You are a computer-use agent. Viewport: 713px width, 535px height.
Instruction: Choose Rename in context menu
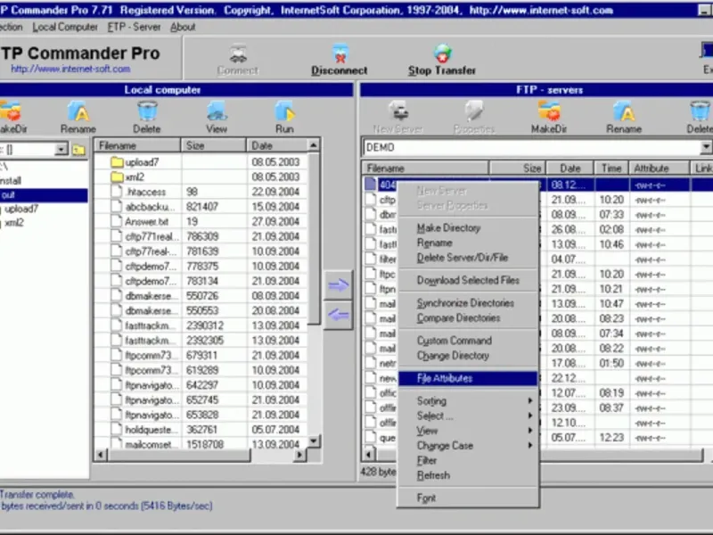468,243
